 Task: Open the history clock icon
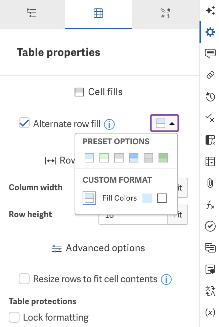(210, 97)
